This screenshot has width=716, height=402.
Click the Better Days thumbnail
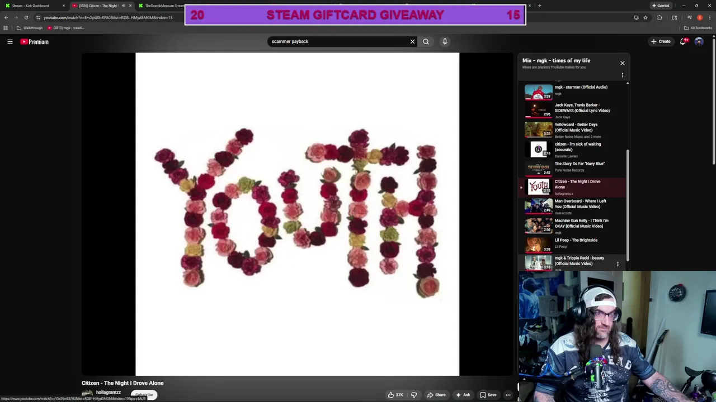(x=538, y=130)
